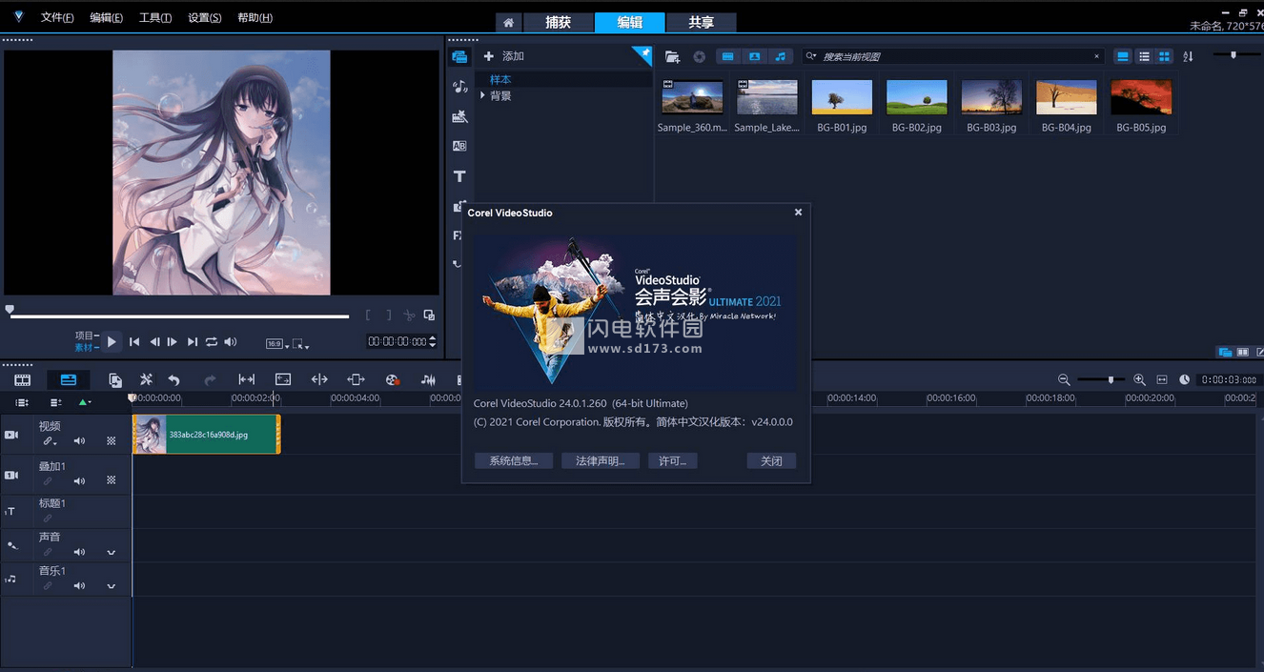
Task: Toggle repeat playback in preview
Action: tap(212, 342)
